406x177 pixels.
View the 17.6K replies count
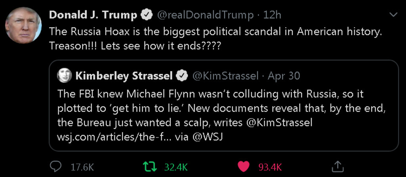82,167
